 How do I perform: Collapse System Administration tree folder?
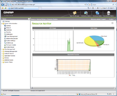(x=2, y=24)
